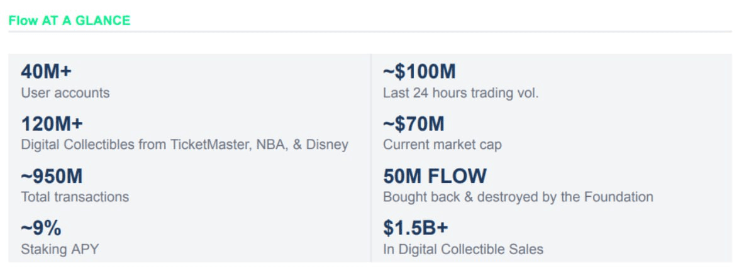Click the "Total transactions" label
Screen dimensions: 744x271
tap(75, 197)
